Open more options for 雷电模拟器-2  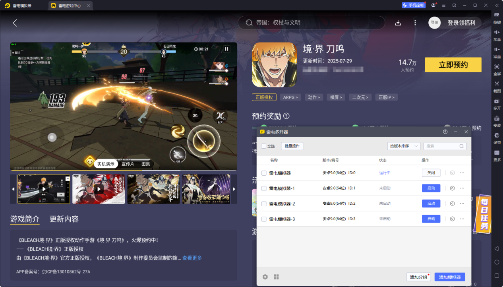point(462,204)
